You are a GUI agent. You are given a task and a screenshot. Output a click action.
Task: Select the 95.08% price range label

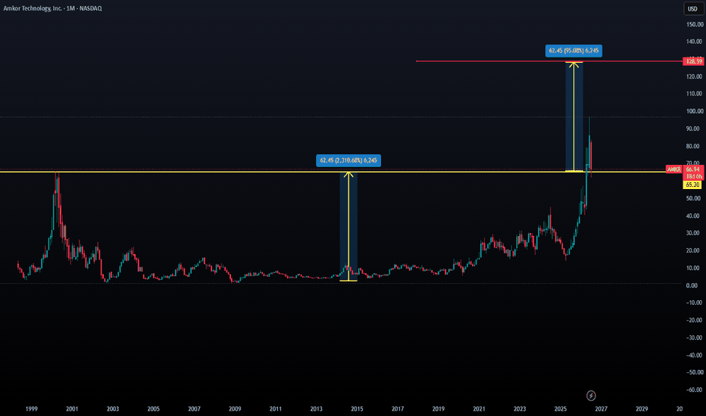pyautogui.click(x=573, y=51)
